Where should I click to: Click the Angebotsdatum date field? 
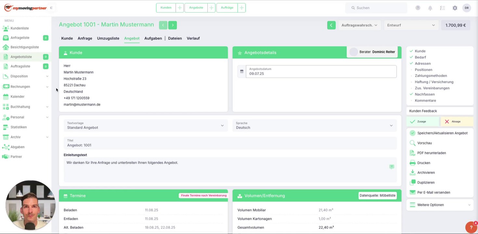coord(321,71)
